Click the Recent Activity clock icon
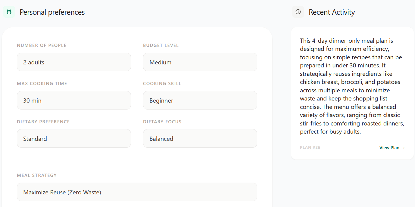Image resolution: width=415 pixels, height=207 pixels. tap(298, 12)
